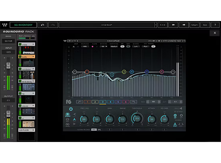Viewport: 221px width, 163px height.
Task: Choose the bell filter type icon
Action: click(x=74, y=119)
